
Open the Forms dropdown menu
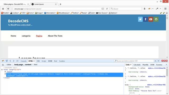[x=30, y=13]
